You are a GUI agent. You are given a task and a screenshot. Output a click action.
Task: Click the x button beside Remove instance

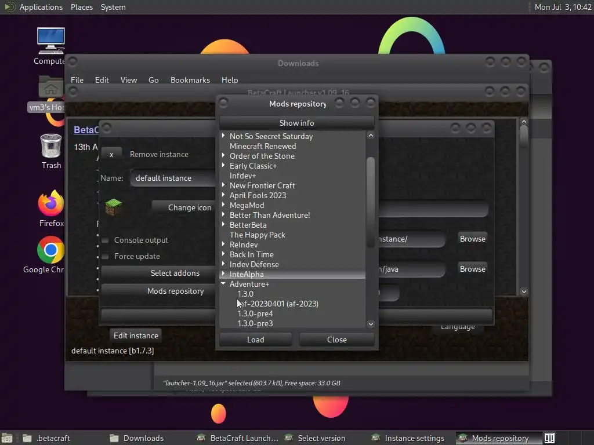(x=111, y=154)
